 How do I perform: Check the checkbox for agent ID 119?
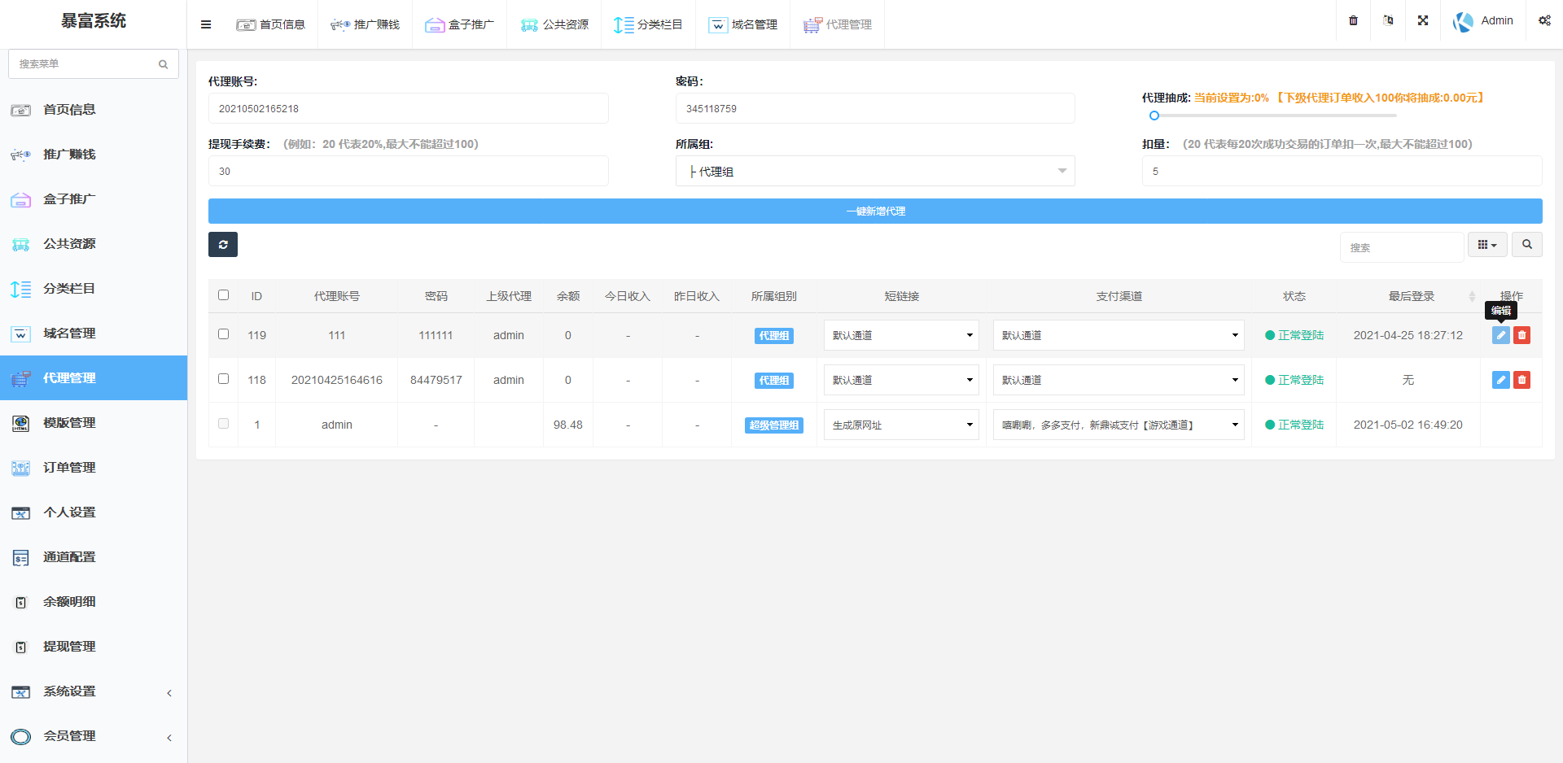(x=223, y=334)
